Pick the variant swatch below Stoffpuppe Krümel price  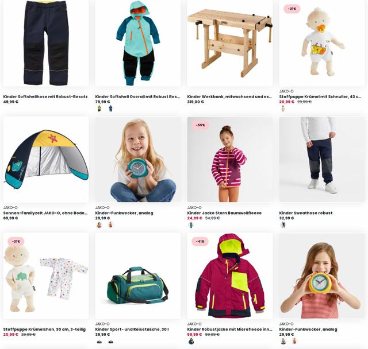(283, 108)
